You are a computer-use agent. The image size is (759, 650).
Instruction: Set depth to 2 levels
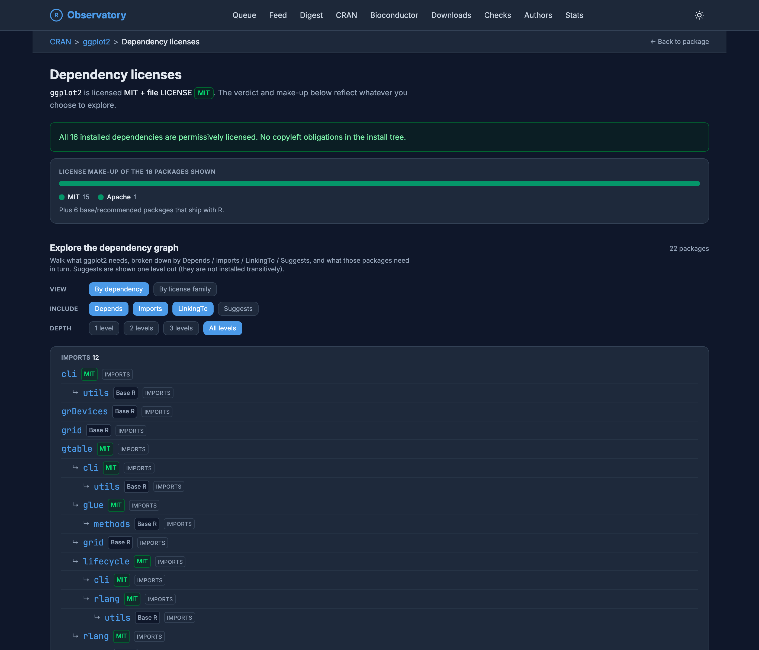[x=141, y=328]
